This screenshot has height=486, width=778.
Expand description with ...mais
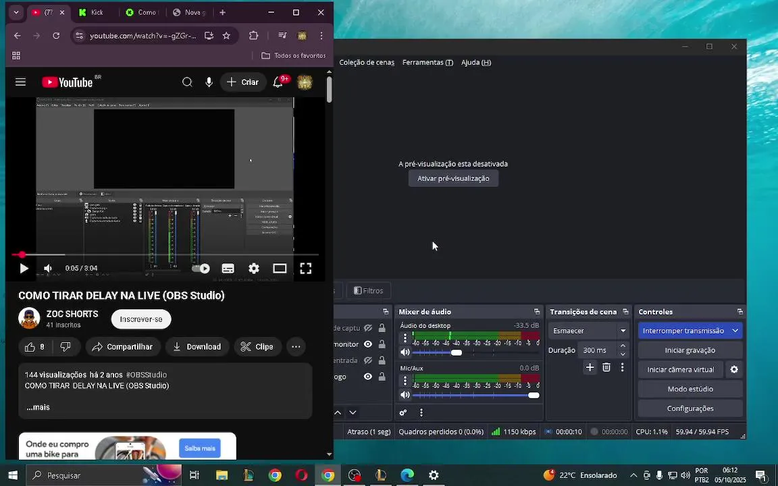pos(38,407)
